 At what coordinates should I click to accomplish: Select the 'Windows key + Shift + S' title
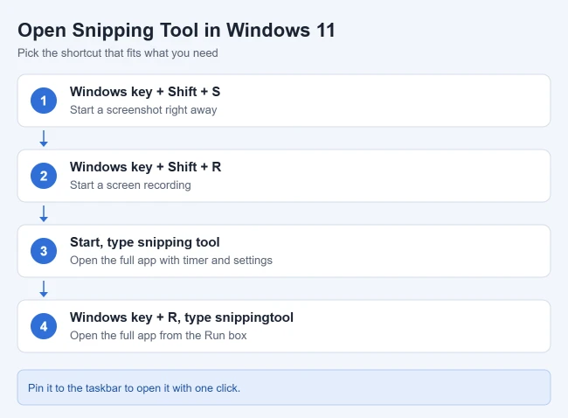145,92
